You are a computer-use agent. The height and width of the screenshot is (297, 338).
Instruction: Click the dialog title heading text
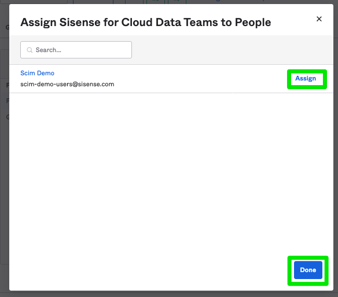pos(145,23)
